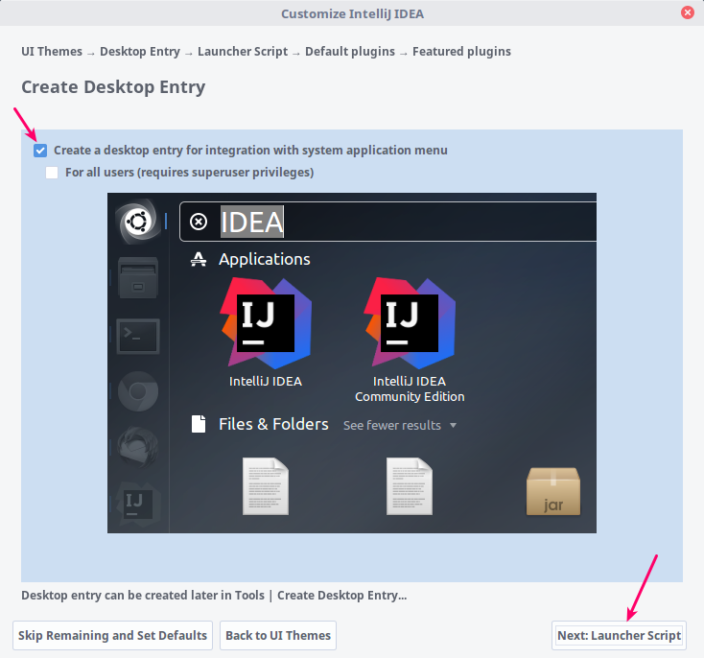Click See fewer results dropdown arrow

pyautogui.click(x=453, y=425)
